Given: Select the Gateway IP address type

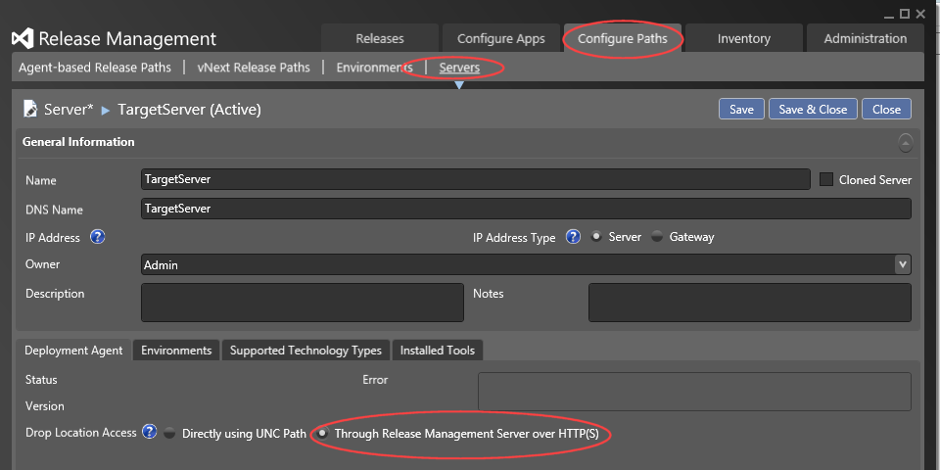Looking at the screenshot, I should point(657,237).
